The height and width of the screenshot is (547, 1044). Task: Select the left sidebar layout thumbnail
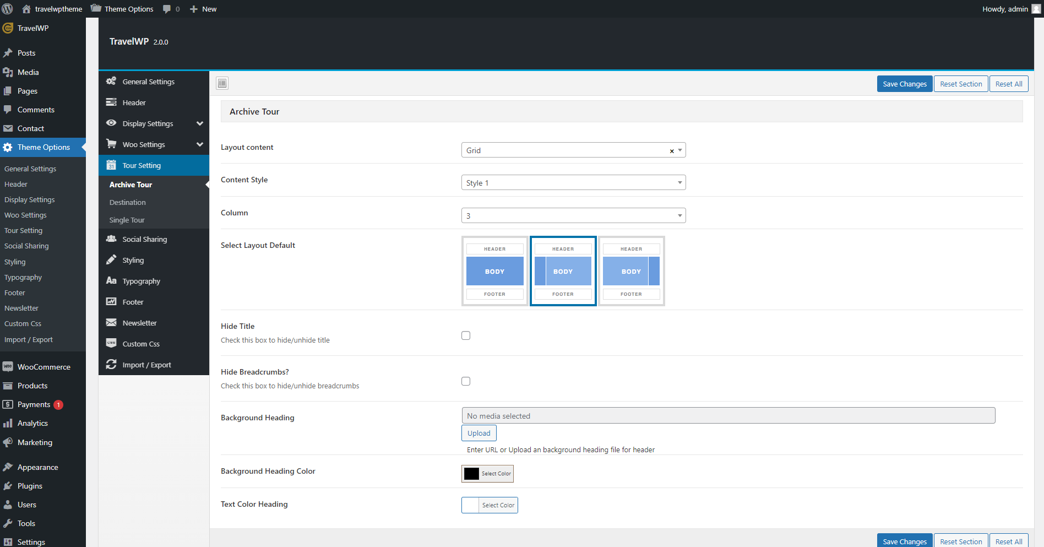(x=563, y=271)
